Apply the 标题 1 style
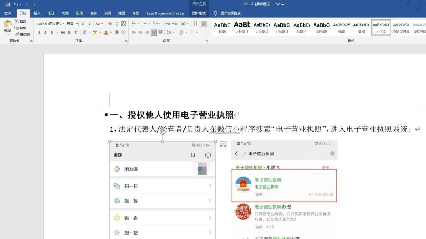Image resolution: width=426 pixels, height=239 pixels. (x=242, y=27)
